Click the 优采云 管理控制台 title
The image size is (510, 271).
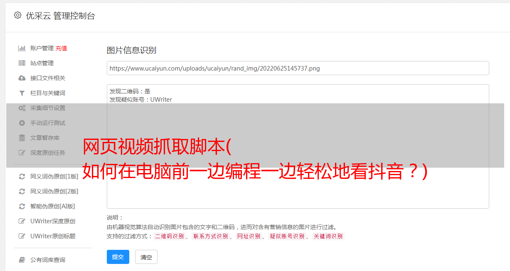tap(60, 16)
